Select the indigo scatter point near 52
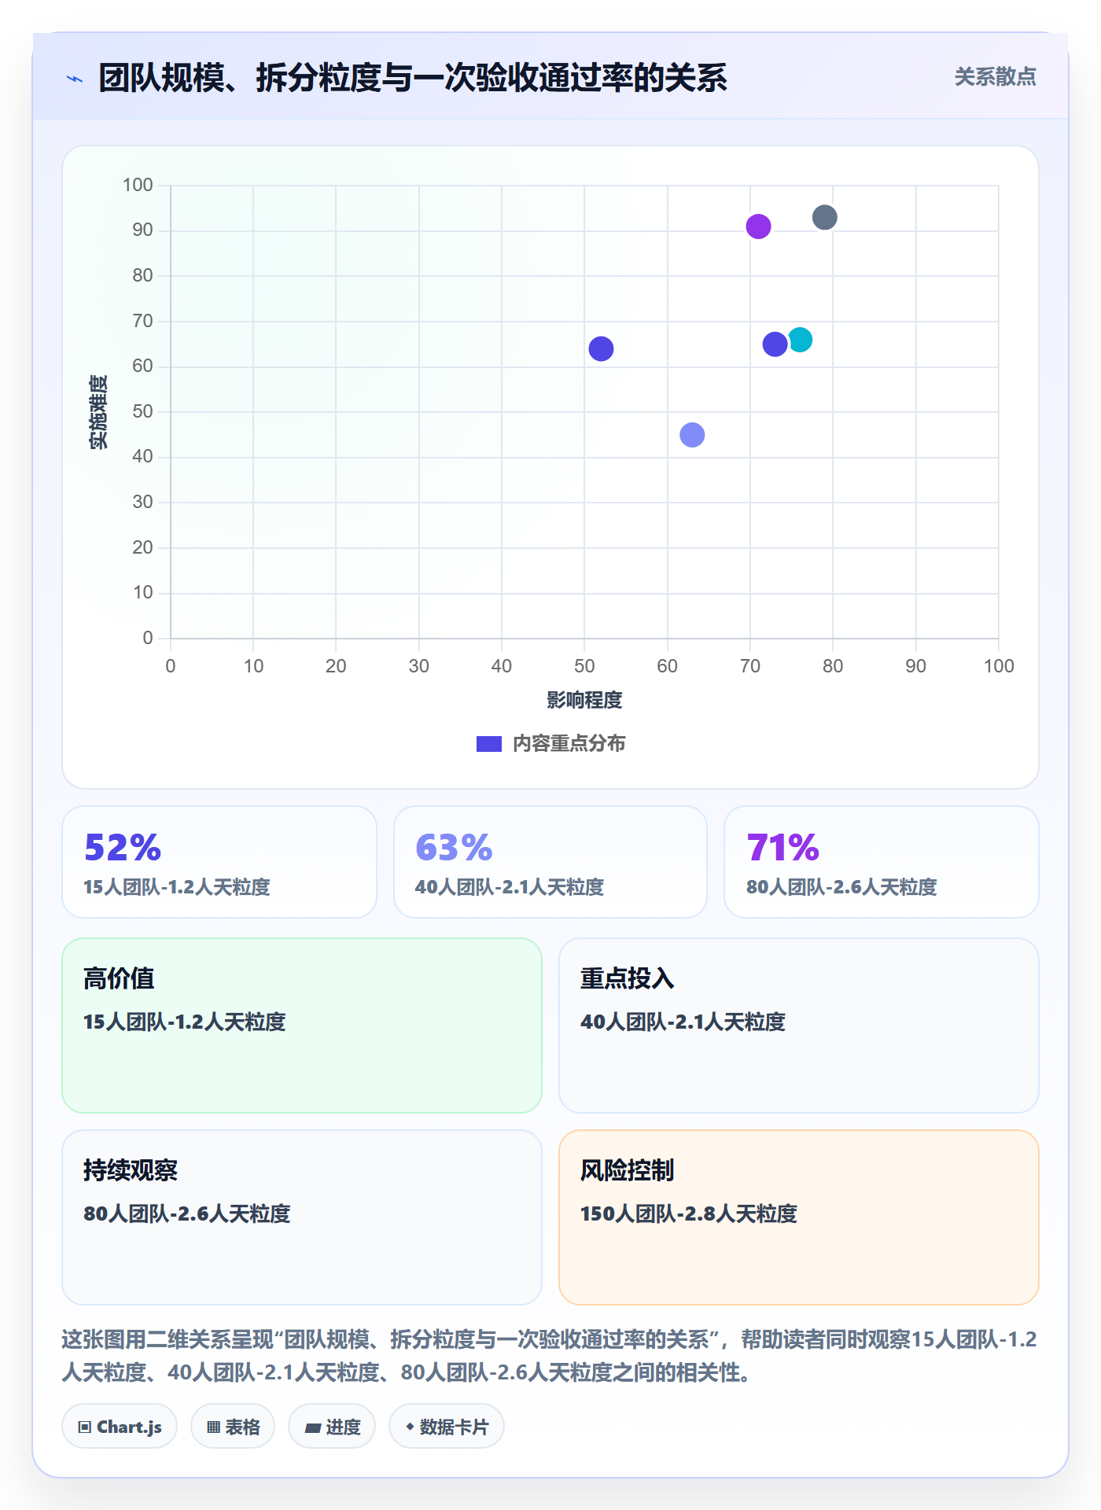 pyautogui.click(x=601, y=348)
